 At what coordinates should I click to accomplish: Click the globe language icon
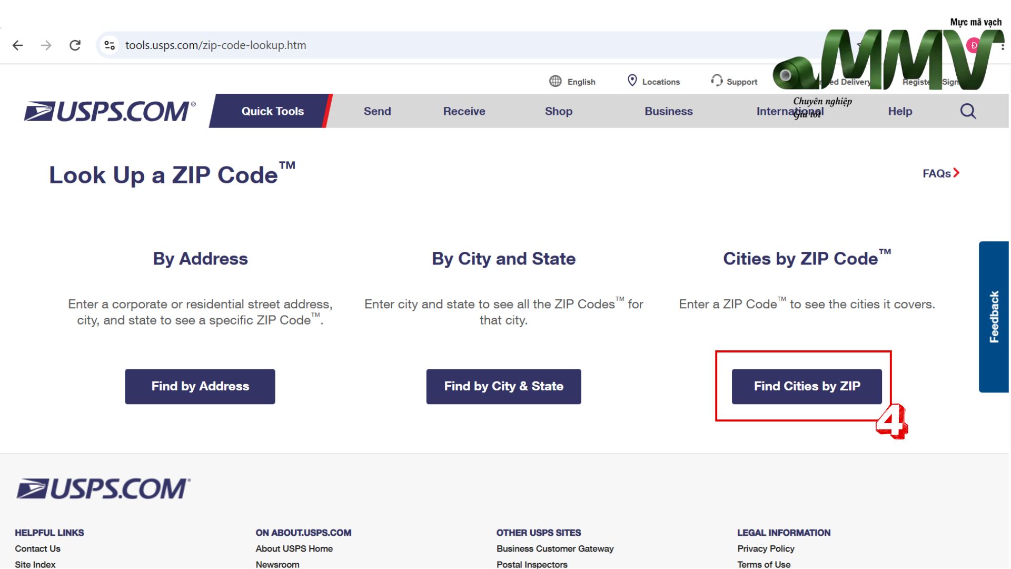pos(555,81)
